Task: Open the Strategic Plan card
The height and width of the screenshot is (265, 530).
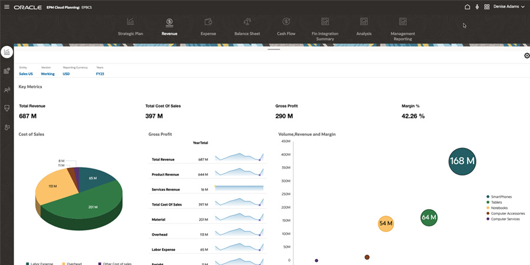Action: pyautogui.click(x=131, y=27)
